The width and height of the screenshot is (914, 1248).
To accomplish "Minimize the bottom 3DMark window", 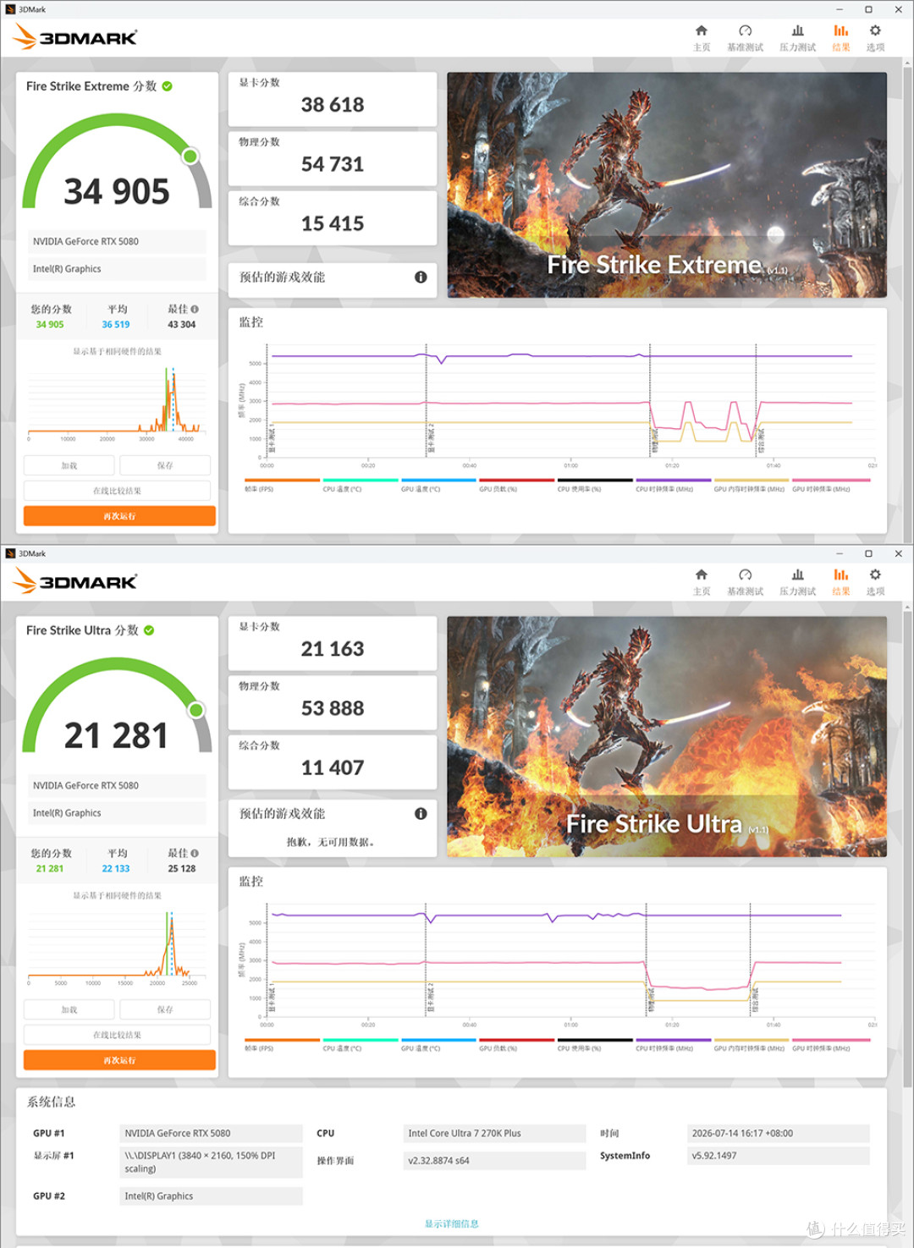I will [839, 553].
